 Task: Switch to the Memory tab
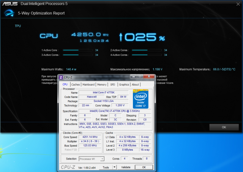click(x=102, y=85)
